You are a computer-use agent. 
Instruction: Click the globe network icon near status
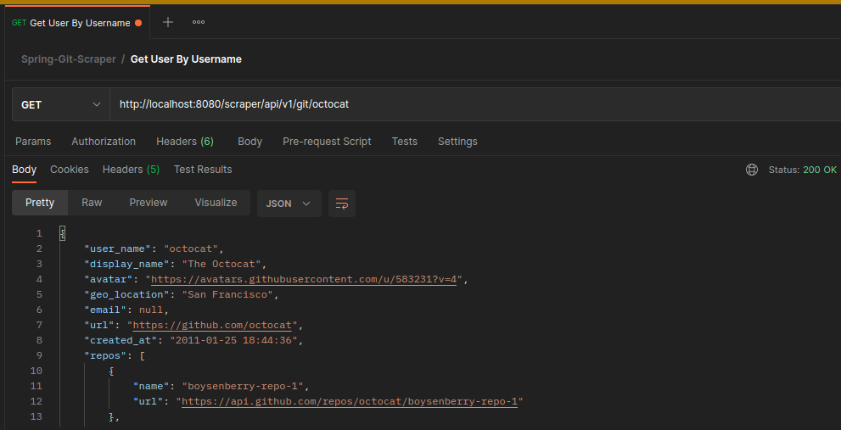tap(752, 170)
